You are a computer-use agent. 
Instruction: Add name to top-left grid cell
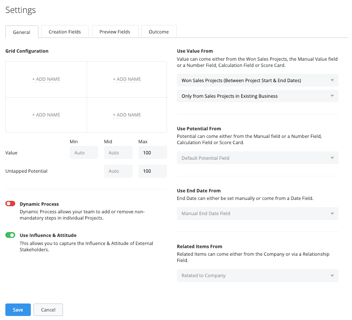46,79
